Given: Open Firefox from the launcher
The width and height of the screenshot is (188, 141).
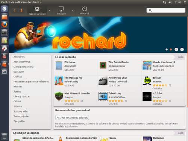Looking at the screenshot, I should pyautogui.click(x=5, y=24).
